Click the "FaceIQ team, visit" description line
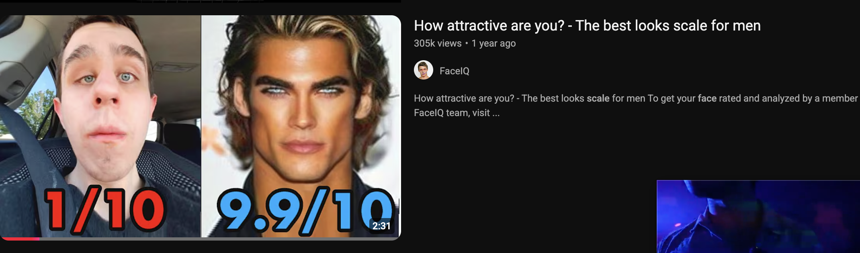Viewport: 860px width, 253px height. point(452,113)
